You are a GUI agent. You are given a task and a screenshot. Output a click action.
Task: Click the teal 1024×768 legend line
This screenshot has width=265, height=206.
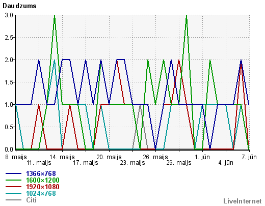pyautogui.click(x=14, y=193)
